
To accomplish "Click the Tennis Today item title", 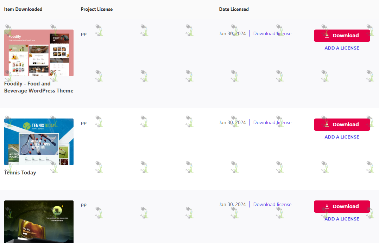I will [20, 172].
